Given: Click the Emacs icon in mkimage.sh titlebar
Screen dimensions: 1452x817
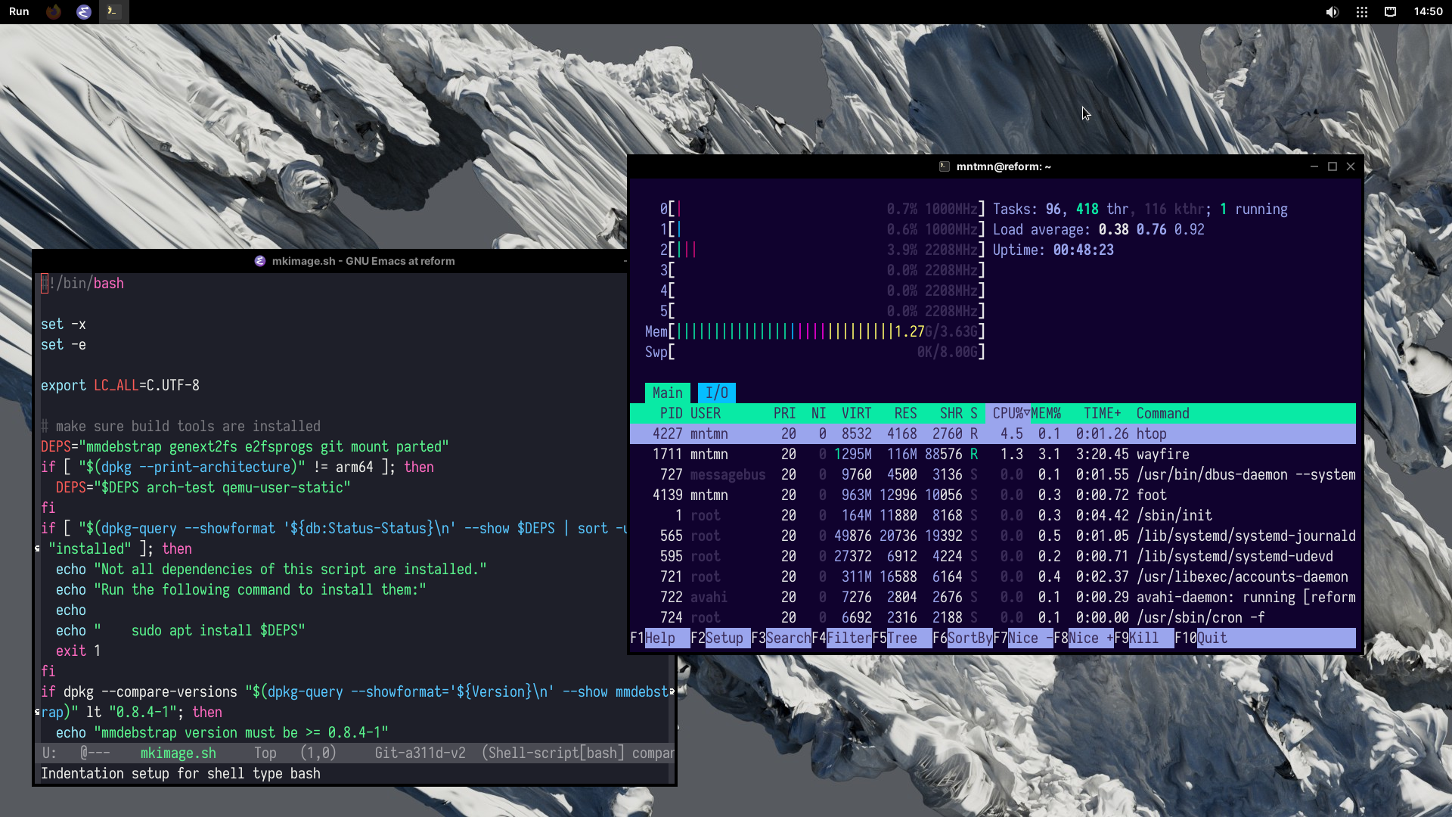Looking at the screenshot, I should point(260,261).
